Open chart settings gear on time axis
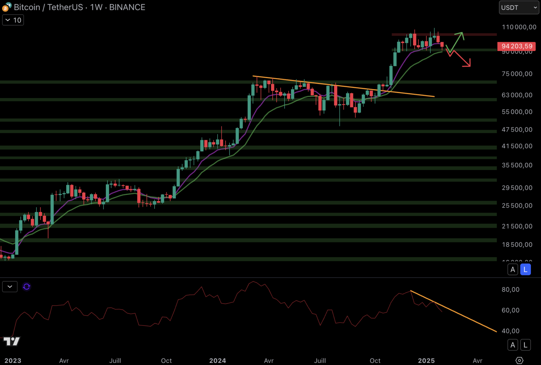This screenshot has height=365, width=541. 519,360
